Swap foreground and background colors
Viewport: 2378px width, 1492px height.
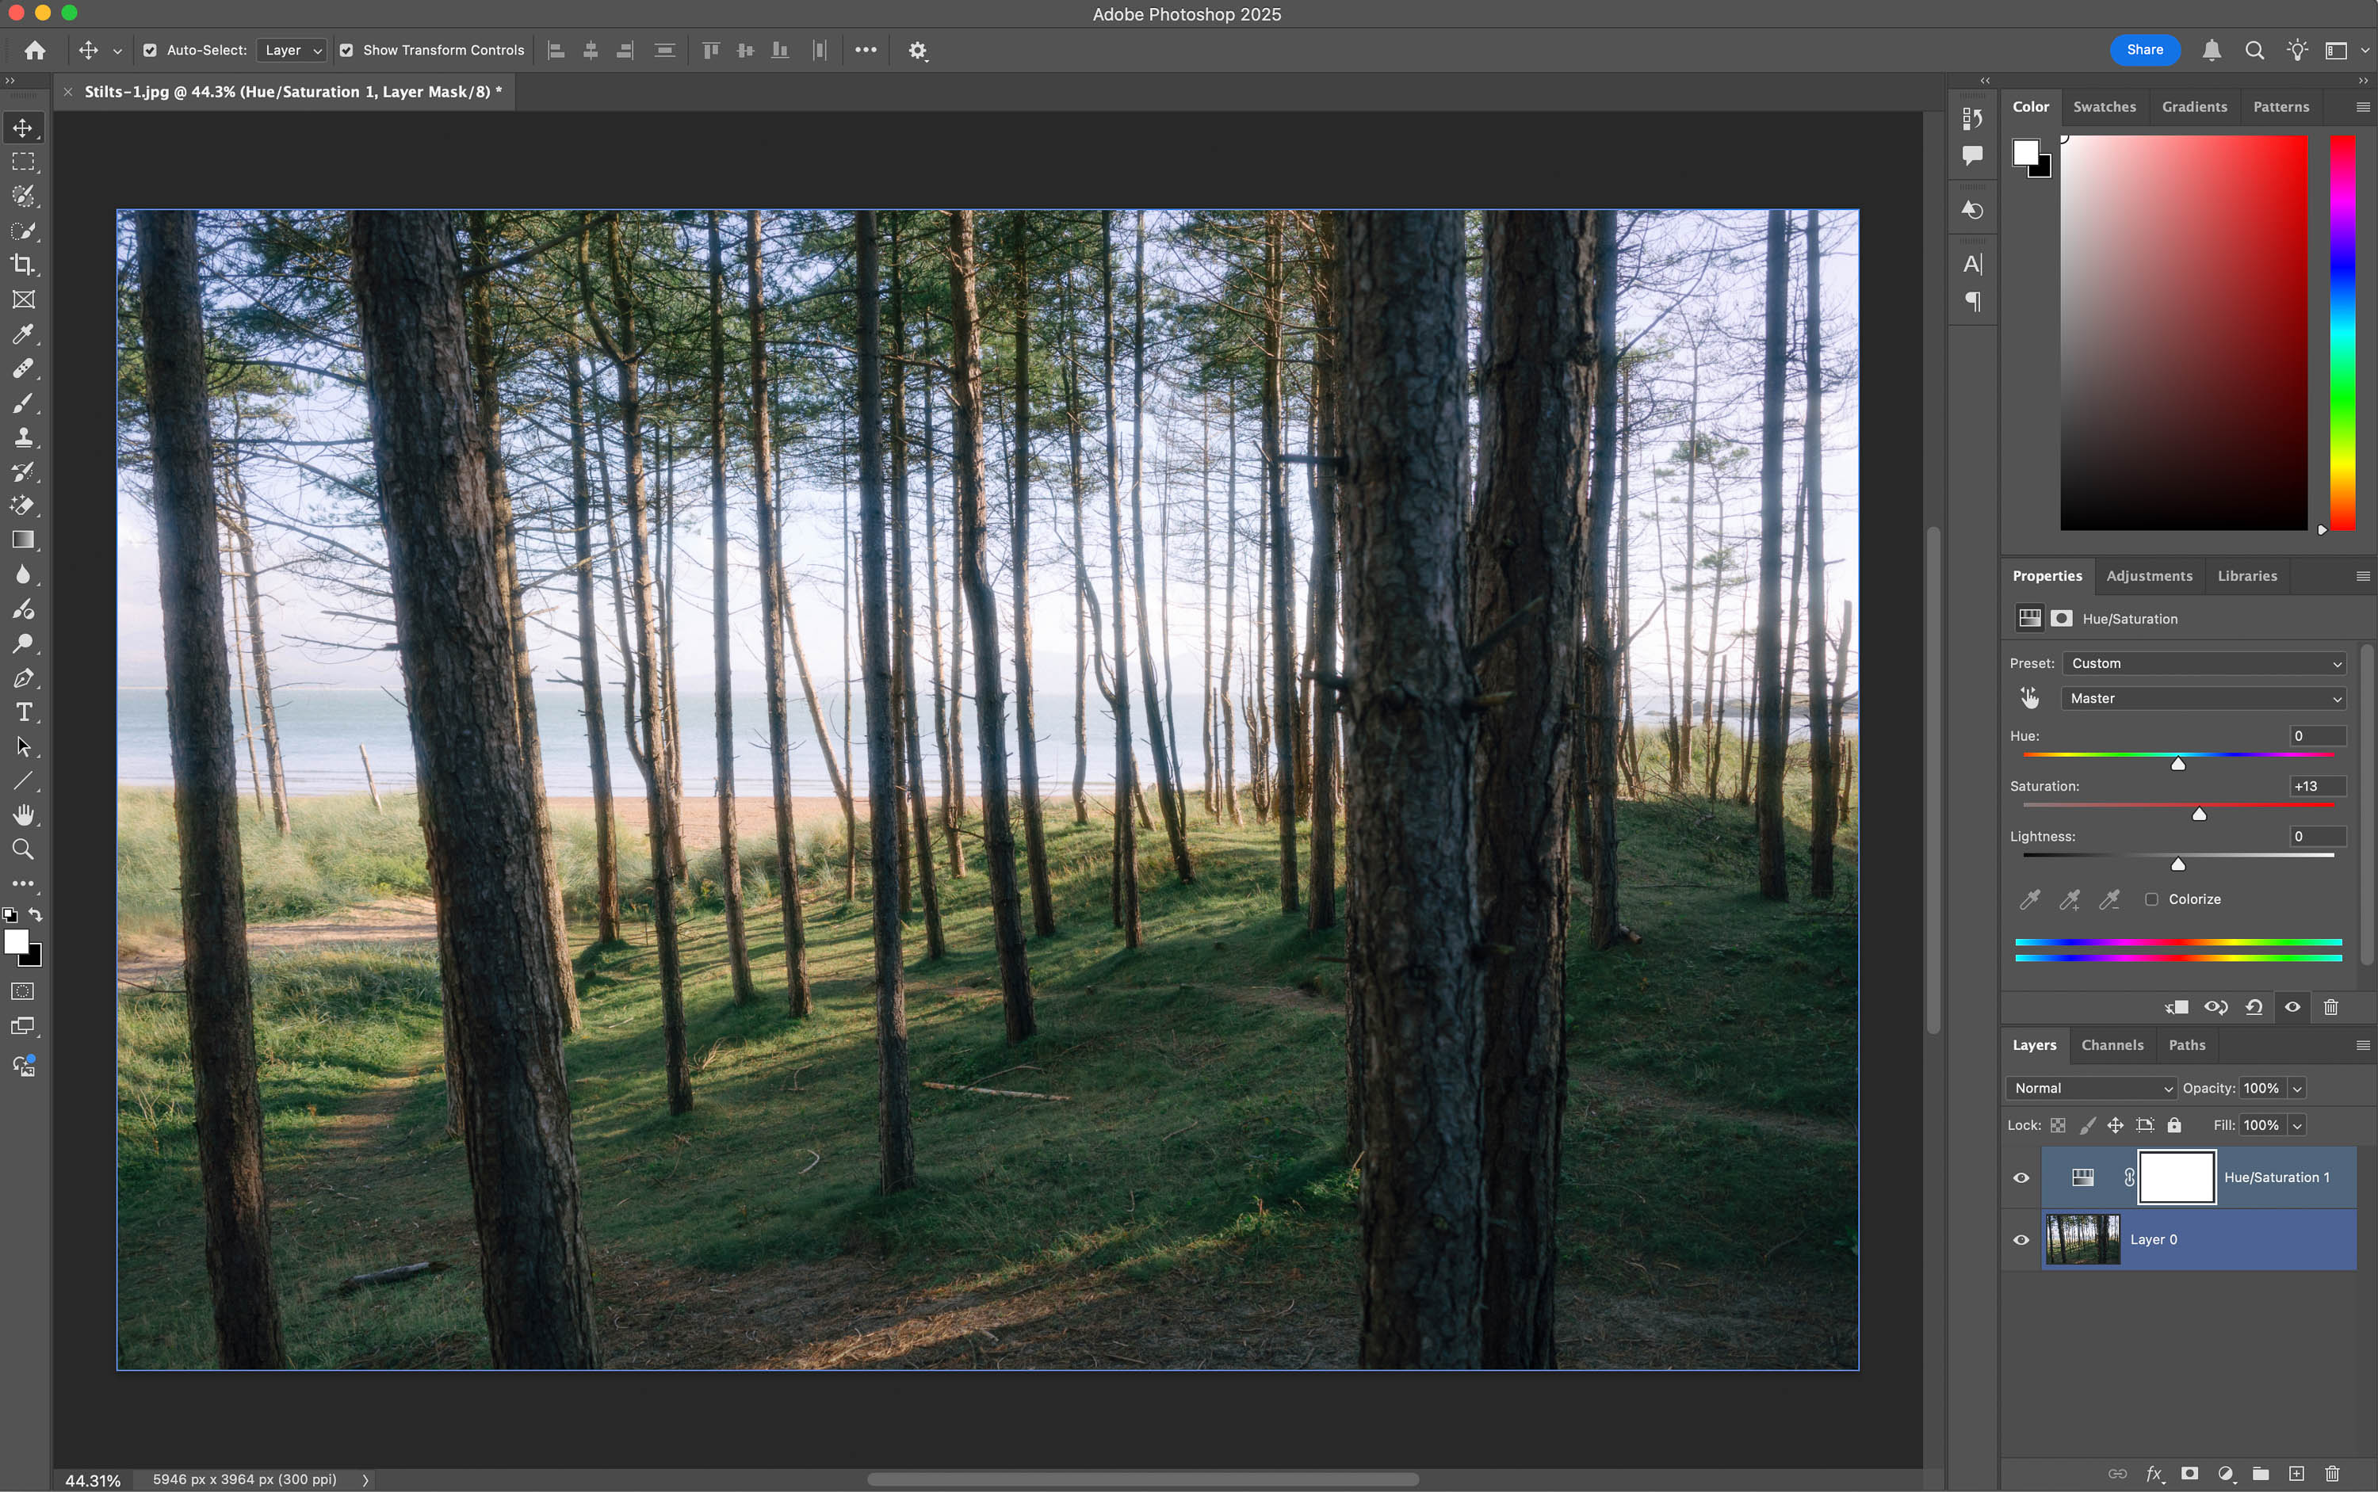[36, 914]
